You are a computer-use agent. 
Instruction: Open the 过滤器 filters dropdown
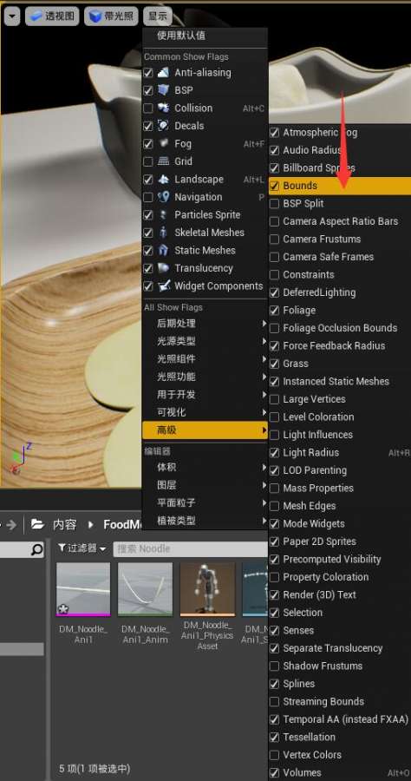click(82, 548)
